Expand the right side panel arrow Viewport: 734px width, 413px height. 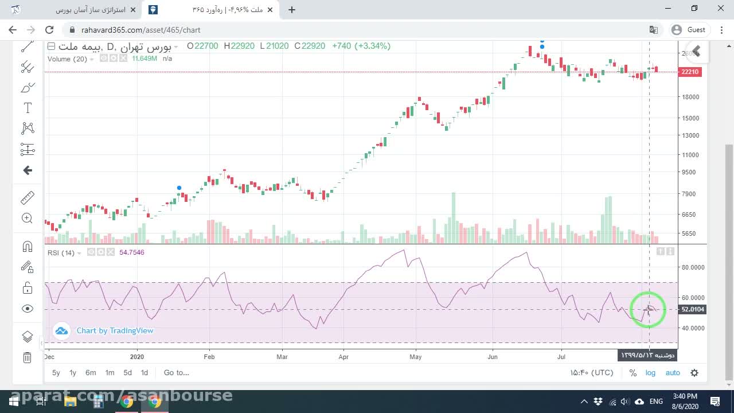(x=696, y=52)
